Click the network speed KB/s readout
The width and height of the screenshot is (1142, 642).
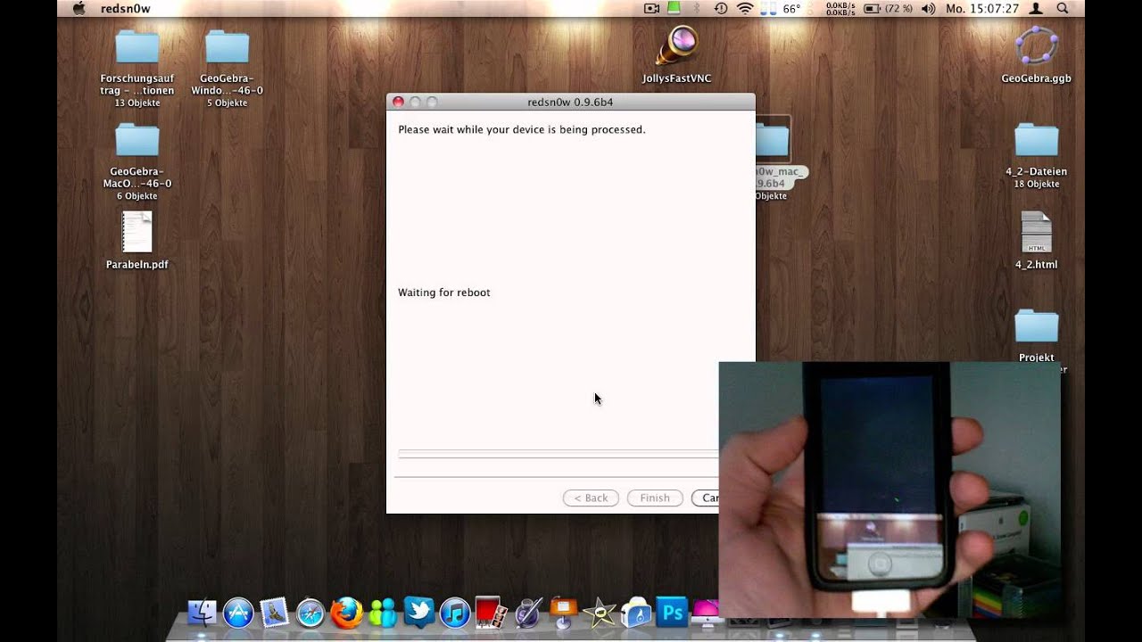(840, 8)
